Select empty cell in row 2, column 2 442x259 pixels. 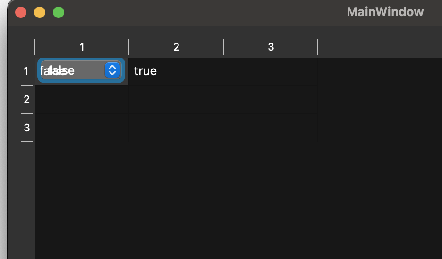[176, 99]
